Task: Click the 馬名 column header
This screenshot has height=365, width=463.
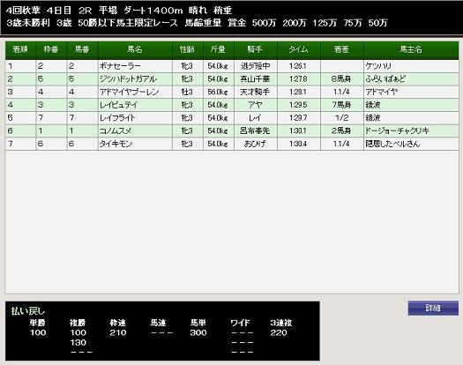Action: pos(135,49)
